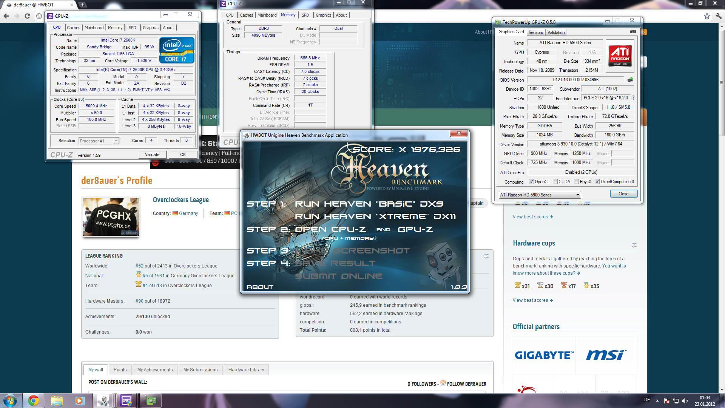Click the Chrome bookmark star icon
Viewport: 725px width, 408px height.
(x=707, y=16)
